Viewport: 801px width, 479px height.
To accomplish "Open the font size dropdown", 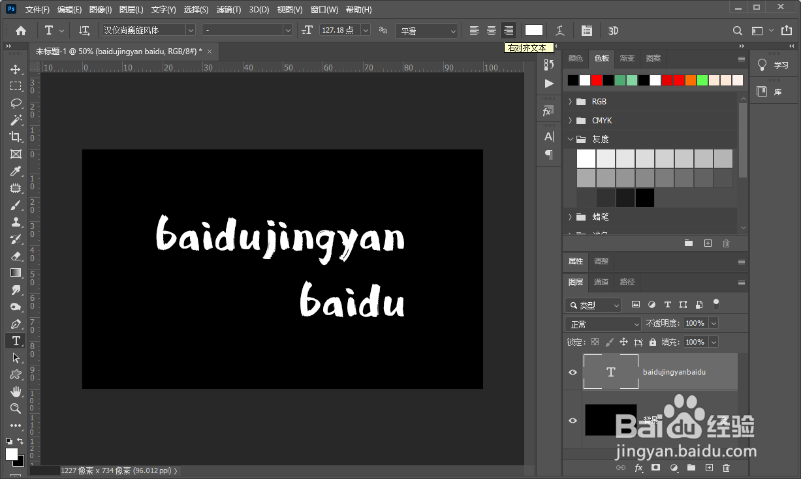I will [x=365, y=30].
